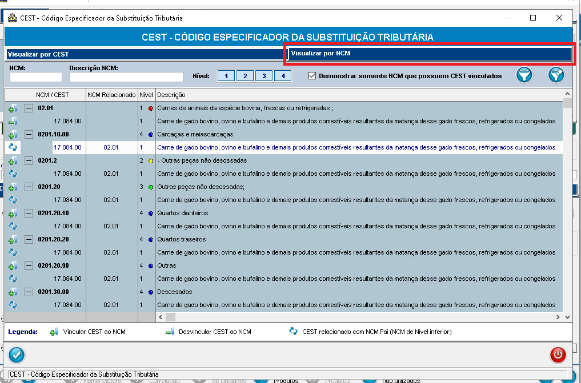Viewport: 581px width, 383px height.
Task: Select the row text - Outras peças não desossadas
Action: click(202, 160)
